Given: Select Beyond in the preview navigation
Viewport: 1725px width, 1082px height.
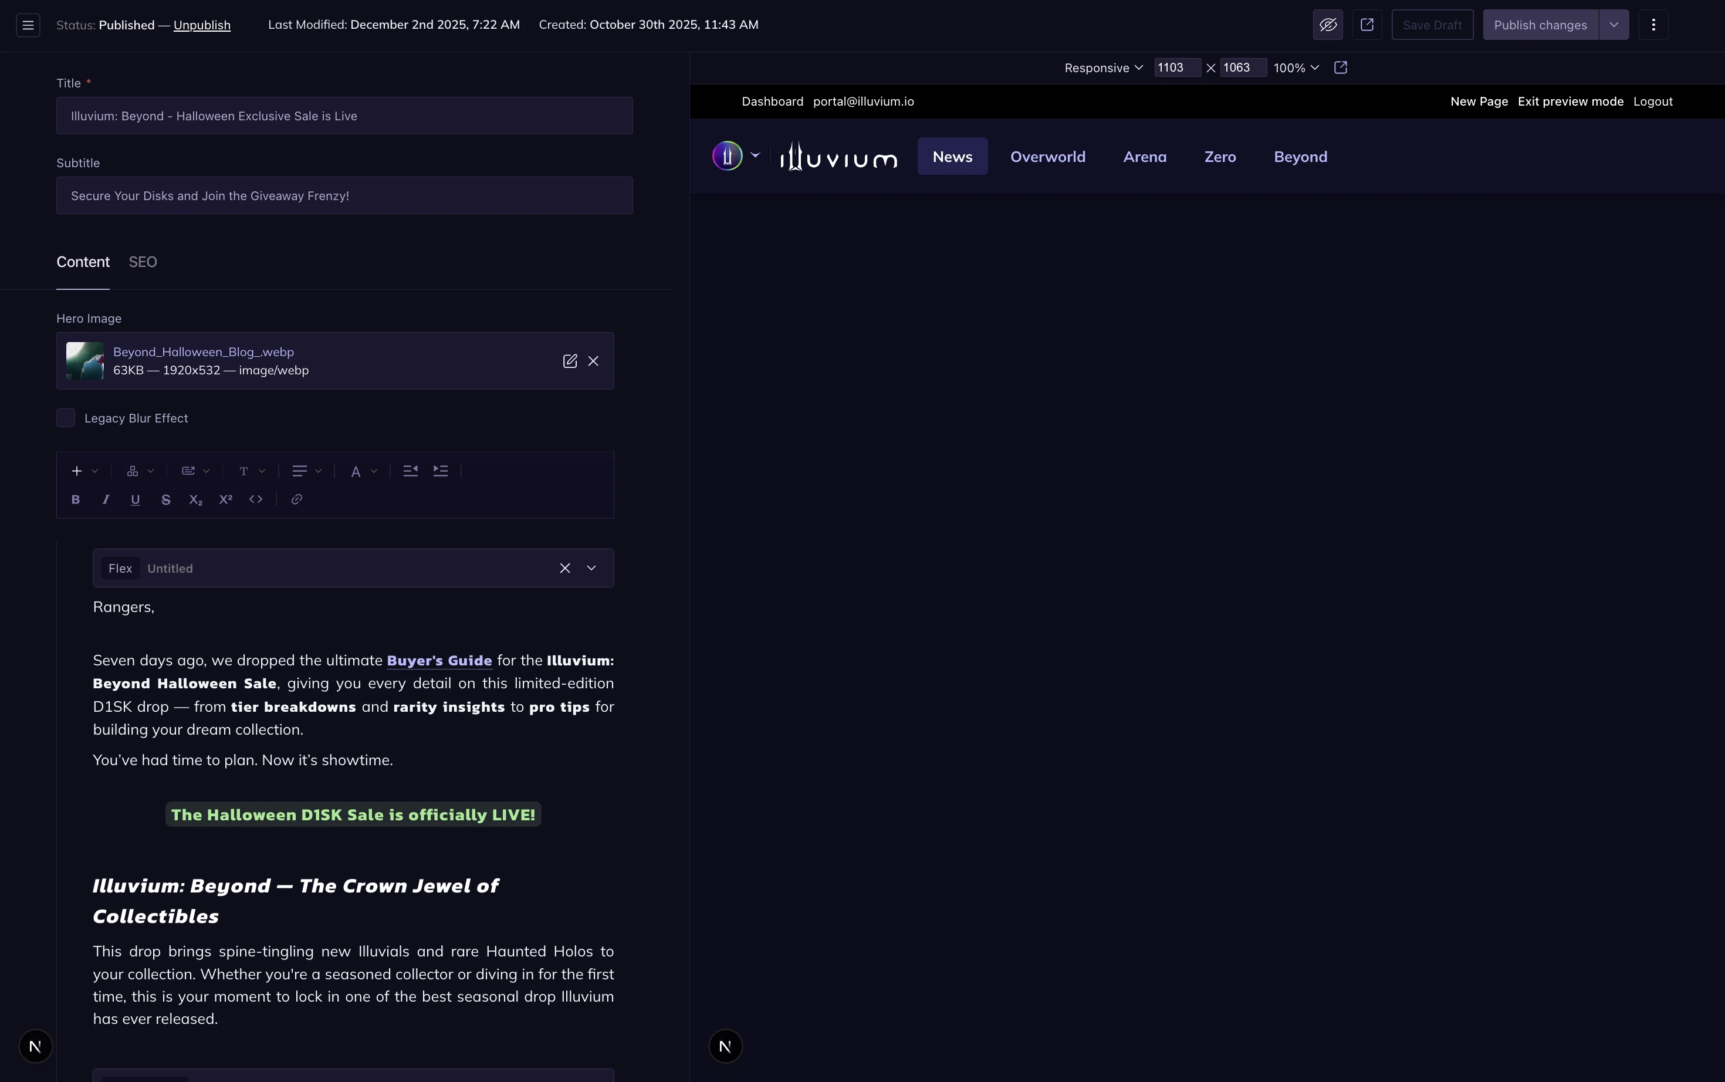Looking at the screenshot, I should pyautogui.click(x=1300, y=156).
